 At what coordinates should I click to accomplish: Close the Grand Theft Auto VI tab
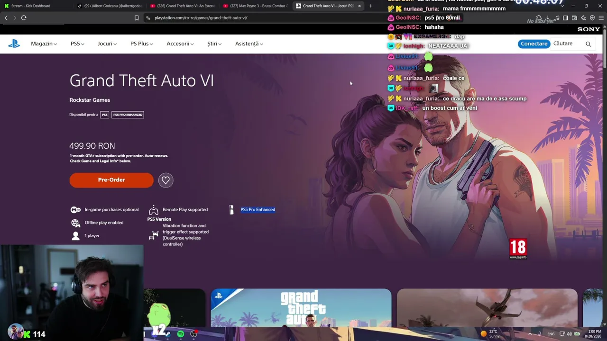pos(359,6)
